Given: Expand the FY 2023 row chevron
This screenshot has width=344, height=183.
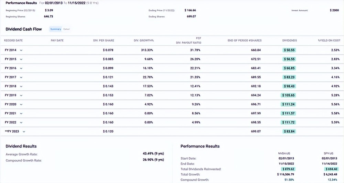Looking at the screenshot, I should [24, 131].
